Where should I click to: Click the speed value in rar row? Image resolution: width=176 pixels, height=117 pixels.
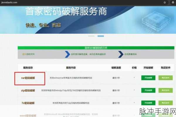point(116,78)
